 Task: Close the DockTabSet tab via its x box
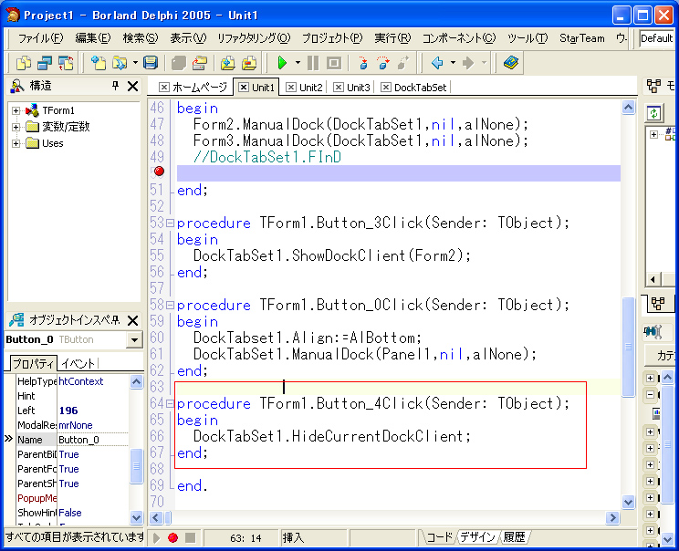[386, 88]
